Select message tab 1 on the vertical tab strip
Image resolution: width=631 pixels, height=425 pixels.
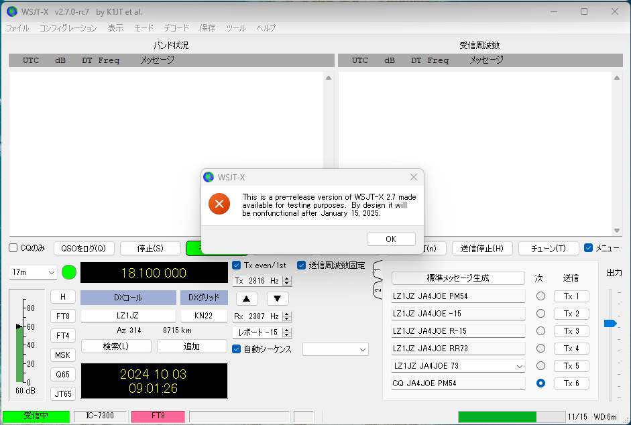tap(378, 271)
